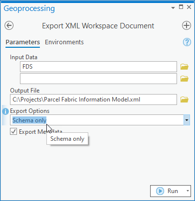
Task: Click the Run button label
Action: coord(173,191)
